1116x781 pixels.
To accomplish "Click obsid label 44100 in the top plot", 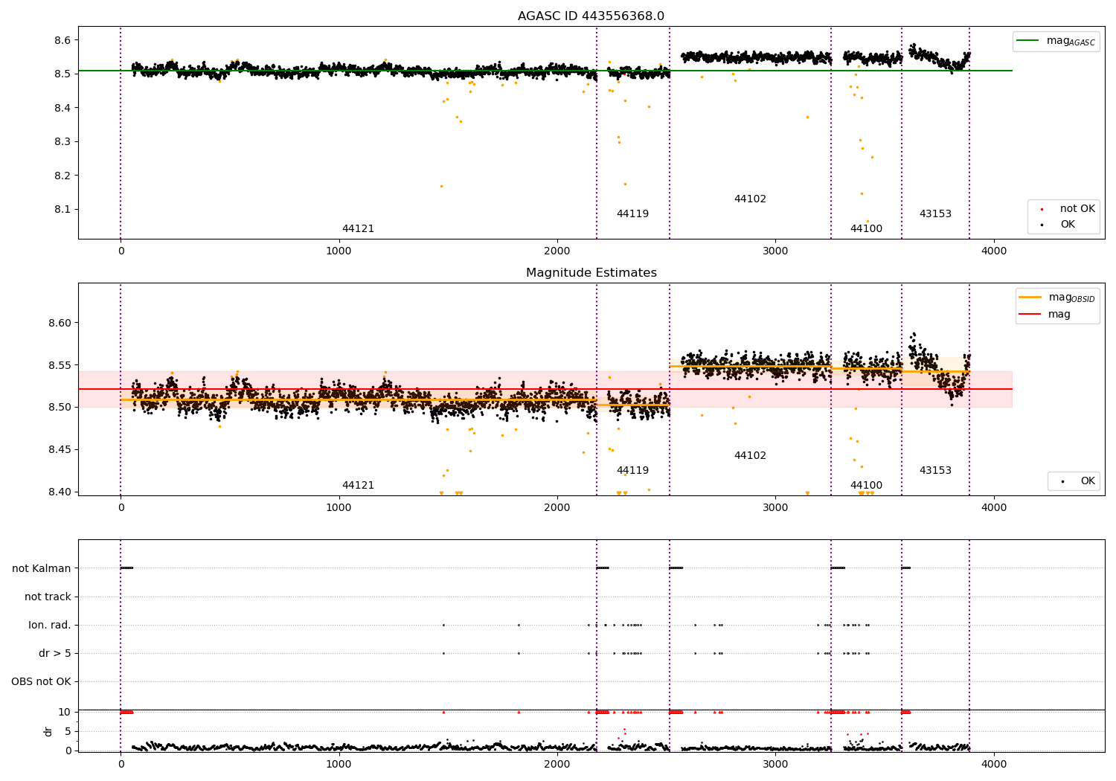I will point(866,228).
